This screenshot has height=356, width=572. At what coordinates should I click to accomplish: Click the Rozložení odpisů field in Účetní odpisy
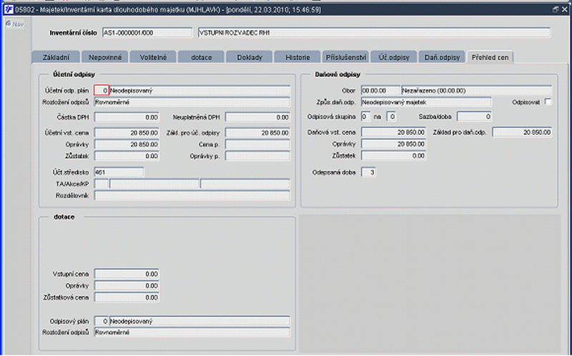192,102
